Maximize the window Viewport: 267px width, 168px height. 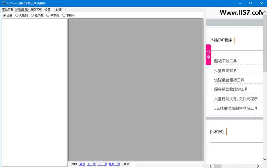tap(251, 3)
